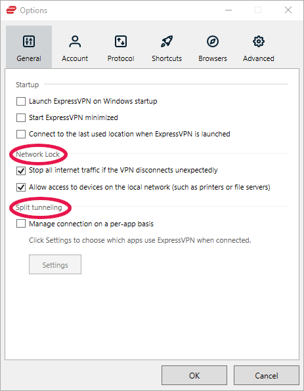
Task: Select the Shortcuts rocket icon
Action: coord(167,41)
